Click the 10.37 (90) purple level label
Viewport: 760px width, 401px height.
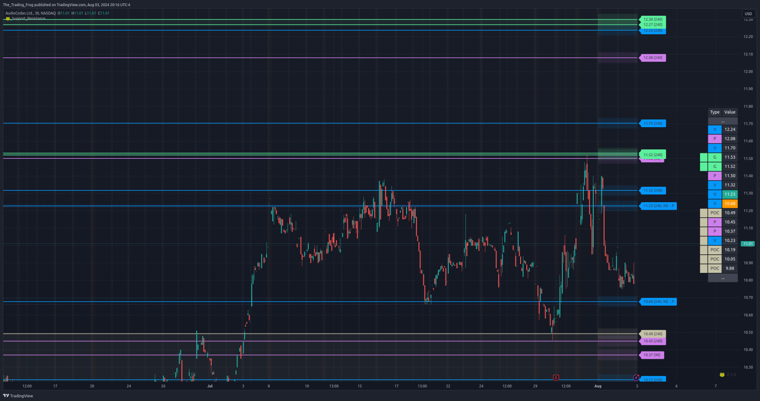point(652,355)
